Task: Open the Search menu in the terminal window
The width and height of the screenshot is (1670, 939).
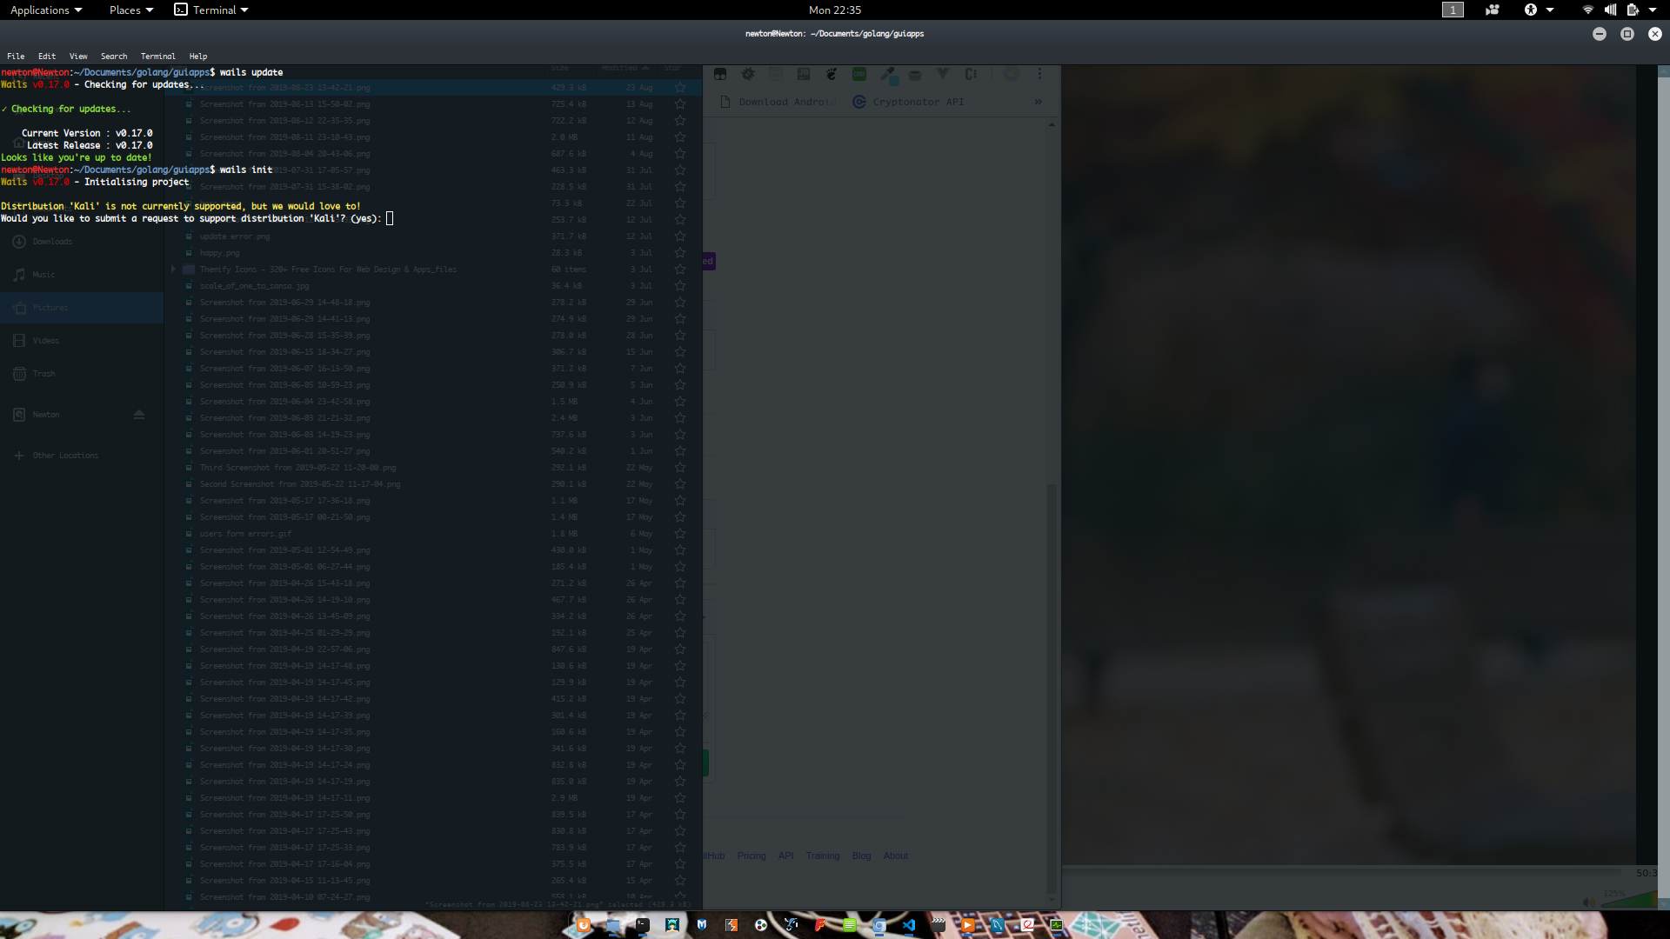Action: pyautogui.click(x=113, y=56)
